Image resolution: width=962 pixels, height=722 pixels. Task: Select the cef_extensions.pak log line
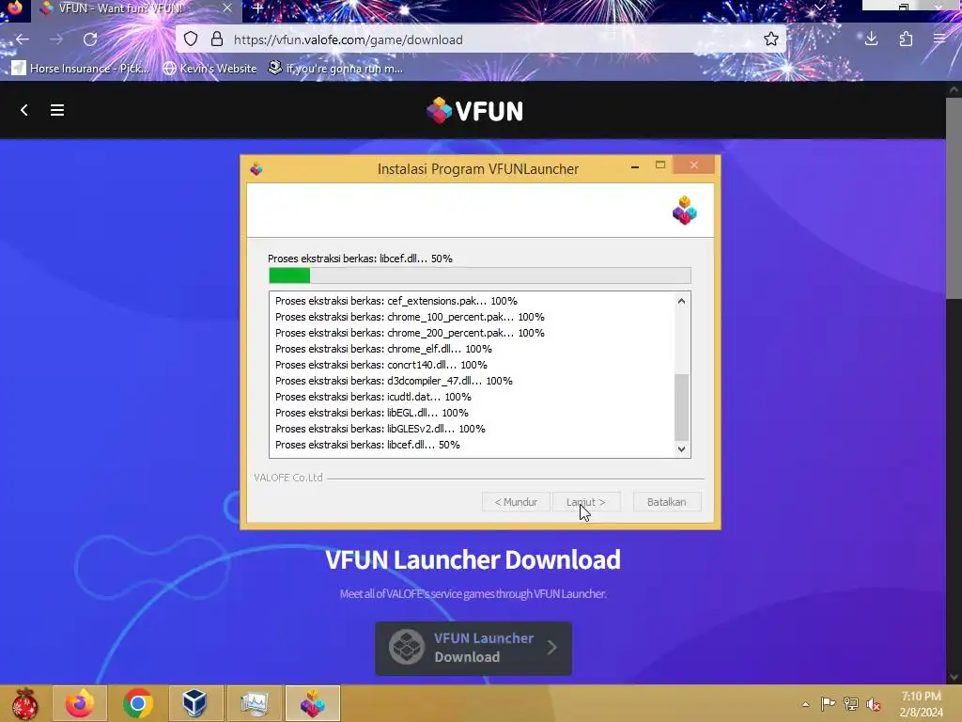pyautogui.click(x=396, y=301)
